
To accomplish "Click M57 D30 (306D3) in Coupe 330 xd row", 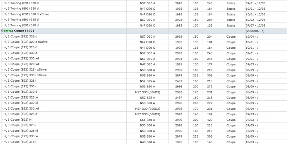I will [147, 109].
